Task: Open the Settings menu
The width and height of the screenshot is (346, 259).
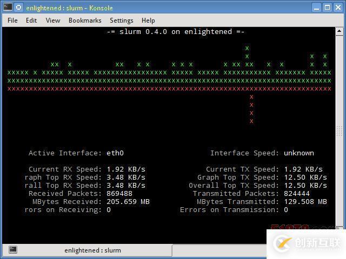Action: pyautogui.click(x=121, y=21)
